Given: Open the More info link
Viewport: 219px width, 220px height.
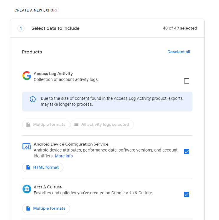Looking at the screenshot, I should click(x=64, y=156).
